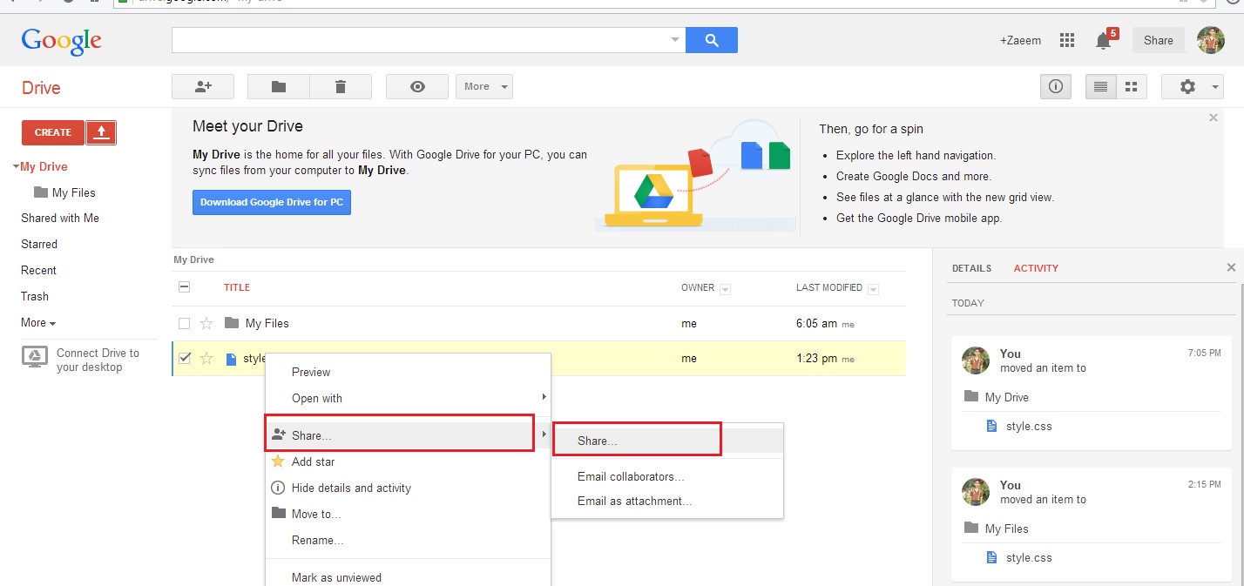Click the eye preview toolbar icon

tap(417, 86)
